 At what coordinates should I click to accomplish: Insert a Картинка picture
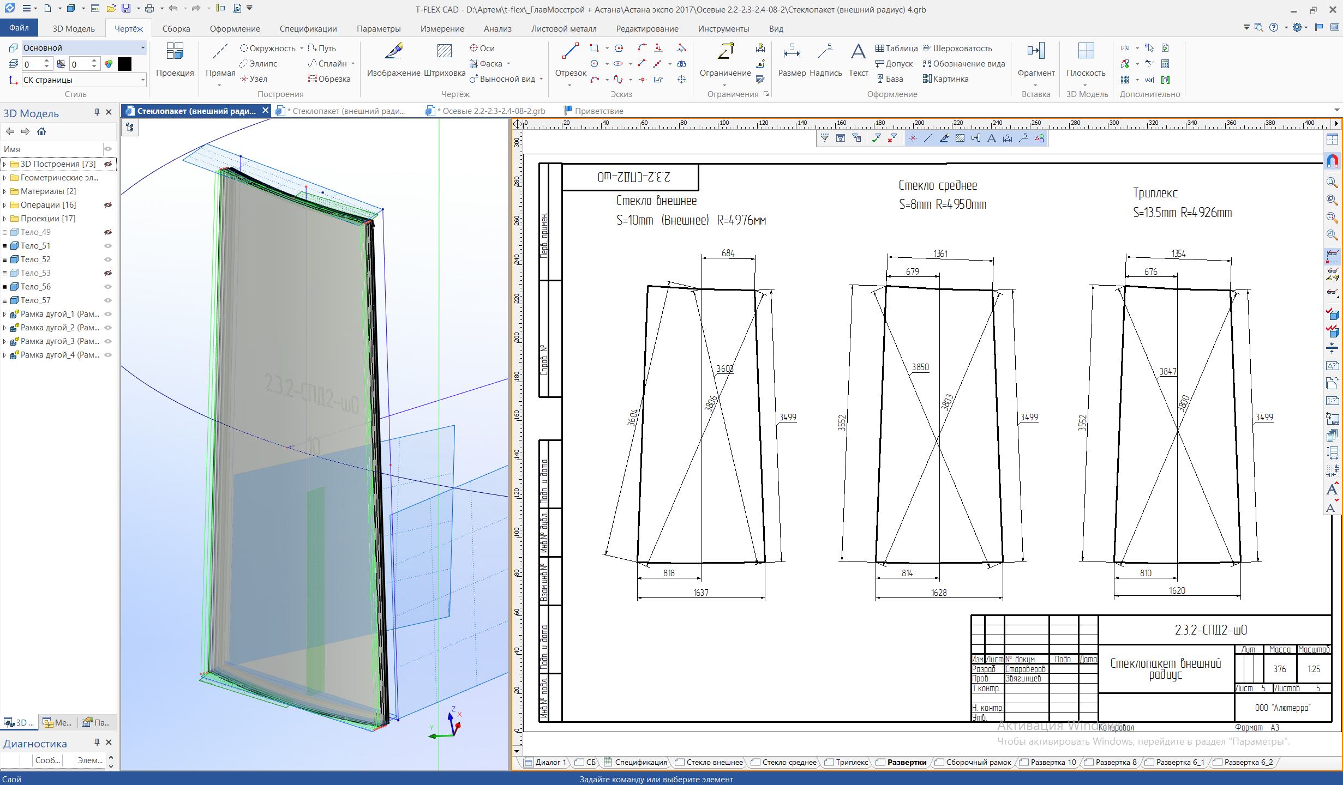[x=945, y=78]
